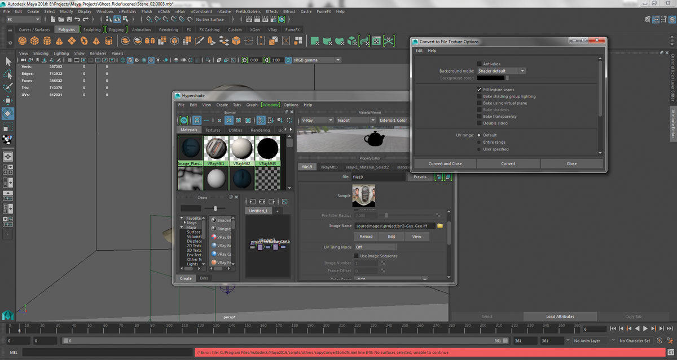
Task: Check Bake using virtual plane
Action: click(479, 103)
